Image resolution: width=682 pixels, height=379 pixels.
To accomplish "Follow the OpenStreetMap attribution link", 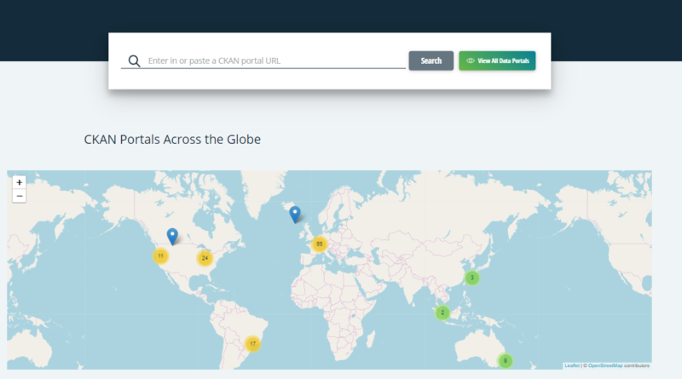I will click(x=605, y=365).
